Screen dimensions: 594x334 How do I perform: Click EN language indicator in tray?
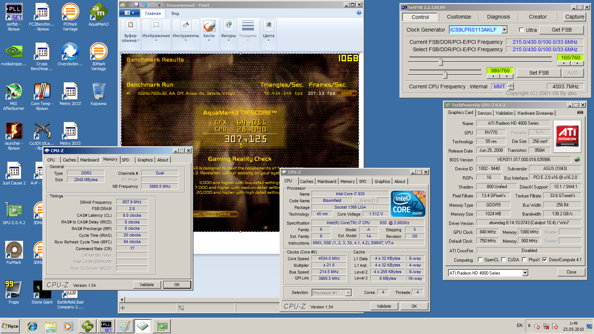coord(519,325)
